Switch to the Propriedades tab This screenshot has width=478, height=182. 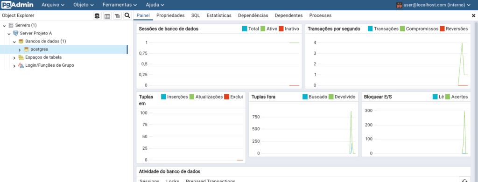point(170,15)
